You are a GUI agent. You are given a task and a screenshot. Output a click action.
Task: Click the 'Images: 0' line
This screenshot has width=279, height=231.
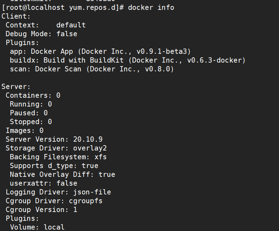click(25, 130)
